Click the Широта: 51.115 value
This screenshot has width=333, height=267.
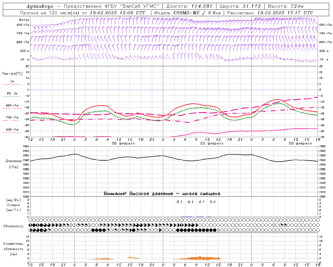240,6
